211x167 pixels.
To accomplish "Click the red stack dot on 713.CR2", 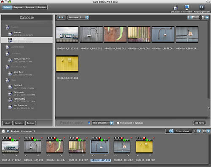I will coord(10,138).
